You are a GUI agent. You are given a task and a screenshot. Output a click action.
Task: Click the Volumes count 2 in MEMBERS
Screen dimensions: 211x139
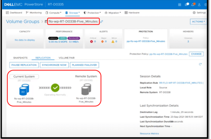tap(188, 41)
